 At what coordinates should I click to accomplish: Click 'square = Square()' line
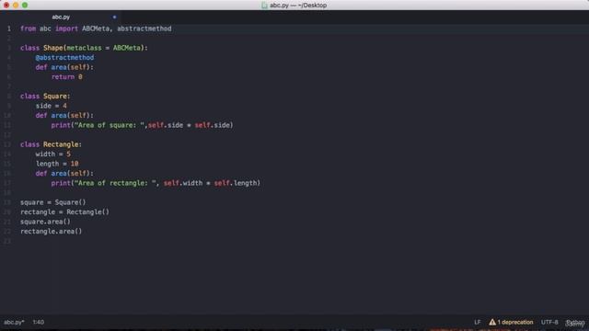point(53,202)
